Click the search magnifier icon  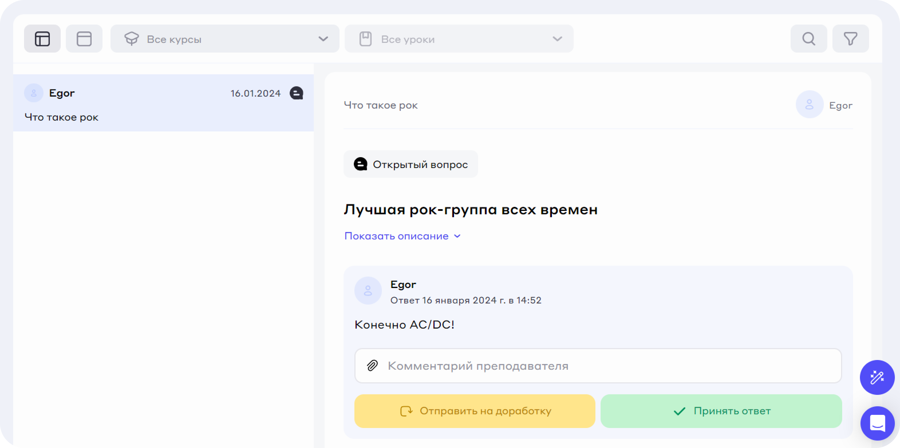tap(808, 39)
